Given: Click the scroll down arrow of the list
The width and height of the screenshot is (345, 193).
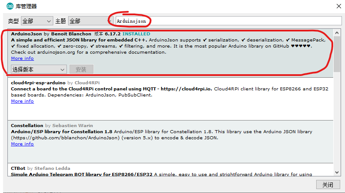Looking at the screenshot, I should point(337,172).
